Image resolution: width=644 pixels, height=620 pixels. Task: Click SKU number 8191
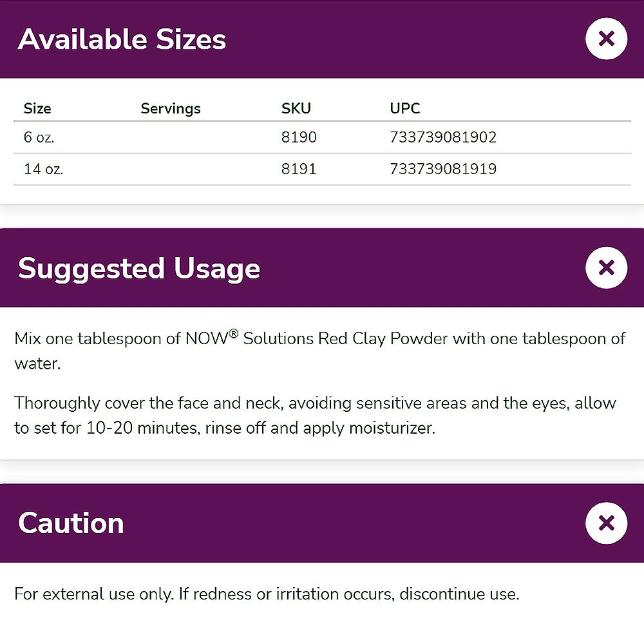(x=299, y=170)
